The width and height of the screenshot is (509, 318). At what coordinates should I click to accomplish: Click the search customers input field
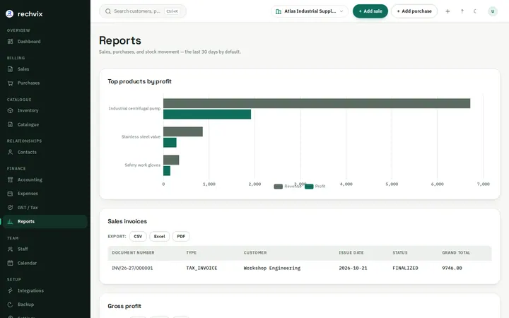tap(143, 11)
